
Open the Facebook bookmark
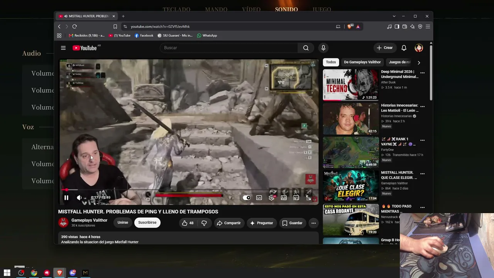pos(144,36)
